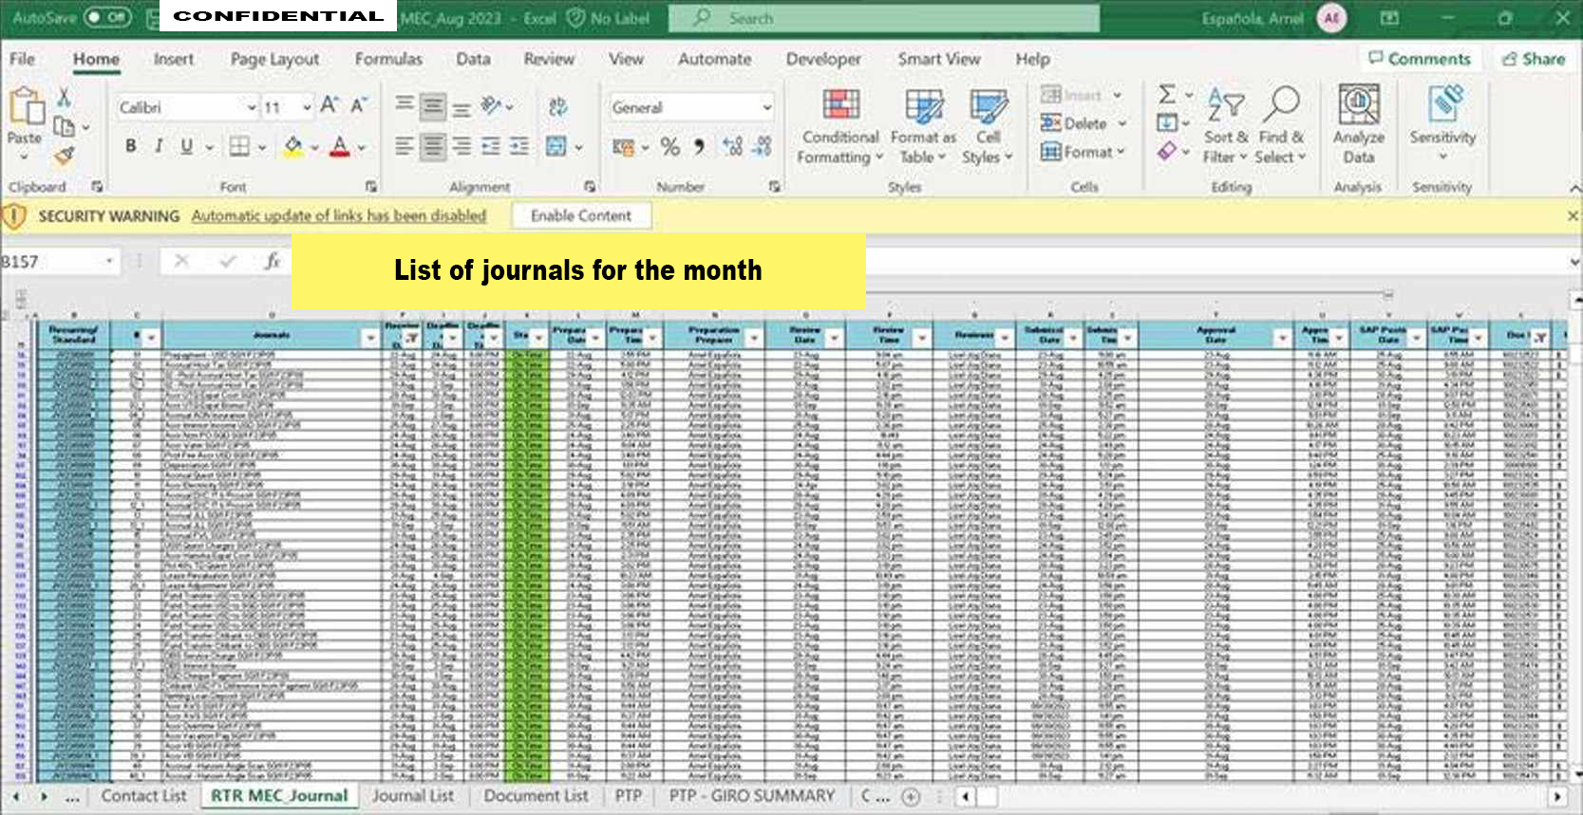The image size is (1583, 815).
Task: Open Sort & Filter menu
Action: pos(1226,127)
